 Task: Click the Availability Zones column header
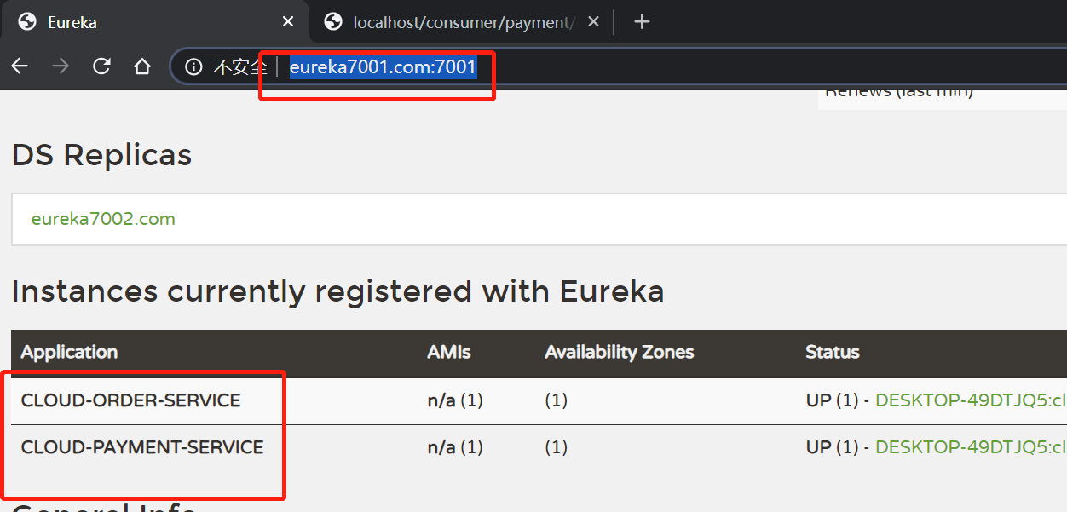click(620, 352)
